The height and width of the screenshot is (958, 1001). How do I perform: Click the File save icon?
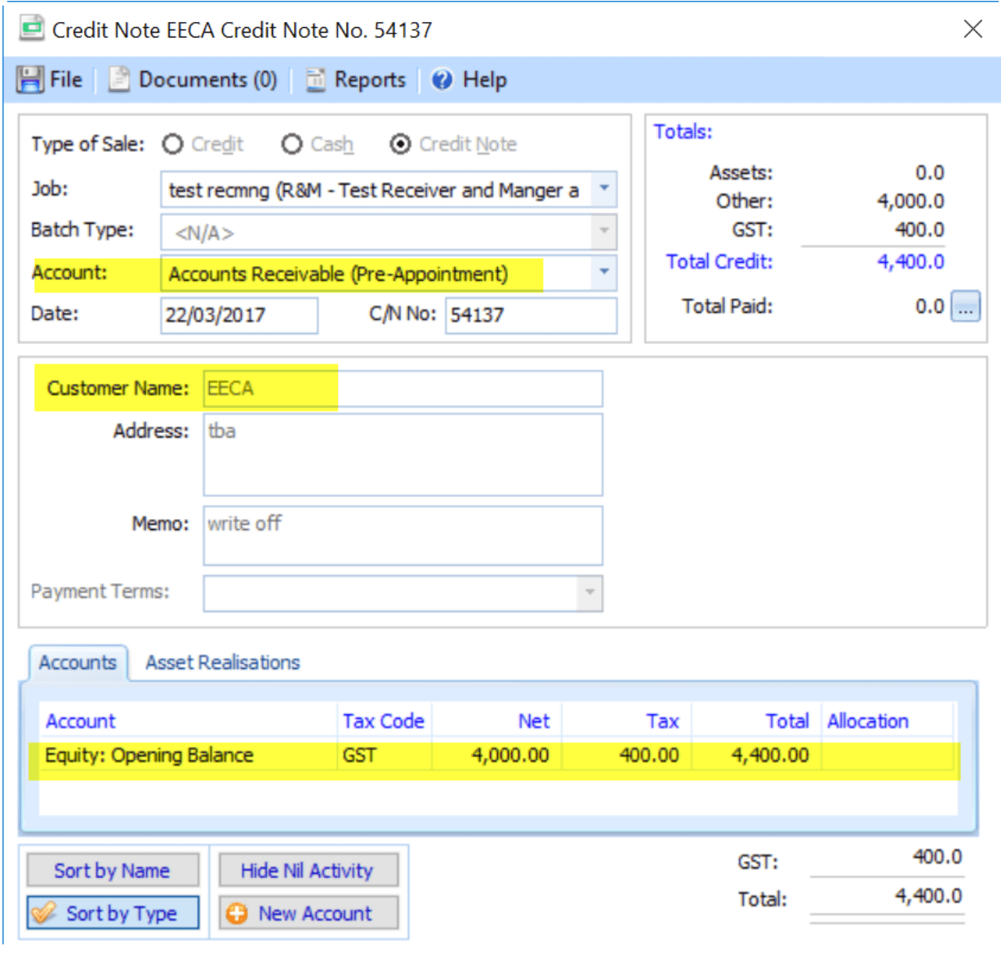point(31,79)
